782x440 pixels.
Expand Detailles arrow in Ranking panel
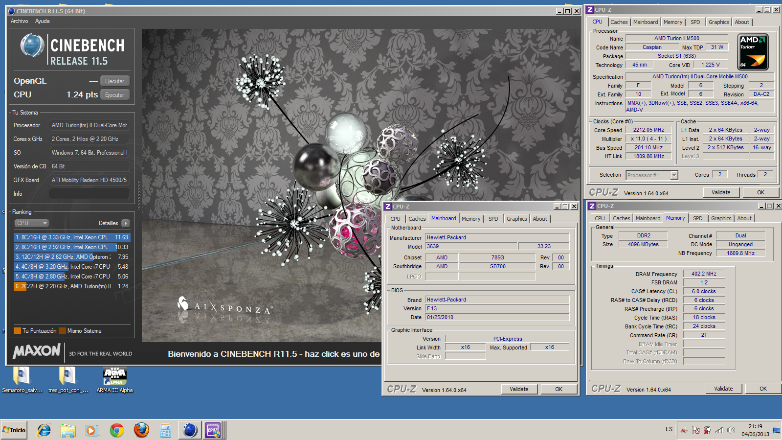tap(126, 223)
